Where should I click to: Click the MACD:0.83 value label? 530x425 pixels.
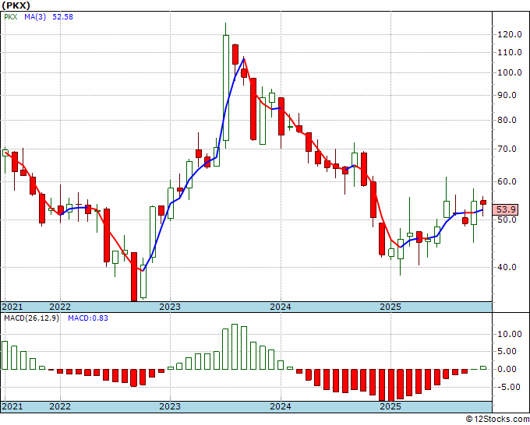point(88,318)
